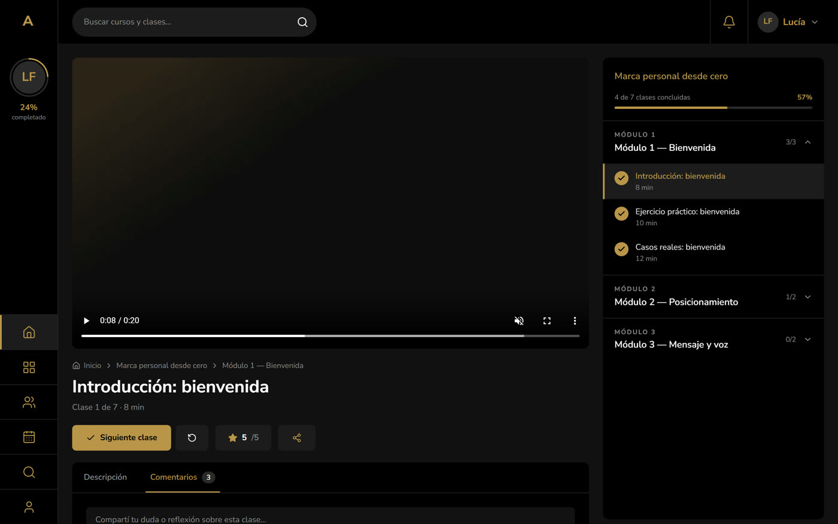Click the LF progress avatar in sidebar
The image size is (838, 524).
(x=29, y=77)
